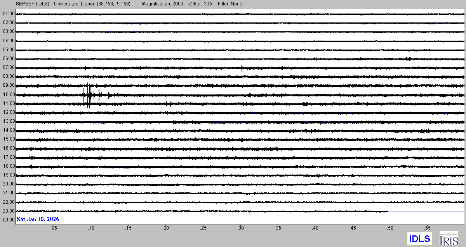Select the 15:00 hour label

(x=9, y=139)
